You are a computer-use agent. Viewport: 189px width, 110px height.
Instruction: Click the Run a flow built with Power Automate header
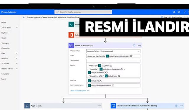click(x=147, y=106)
